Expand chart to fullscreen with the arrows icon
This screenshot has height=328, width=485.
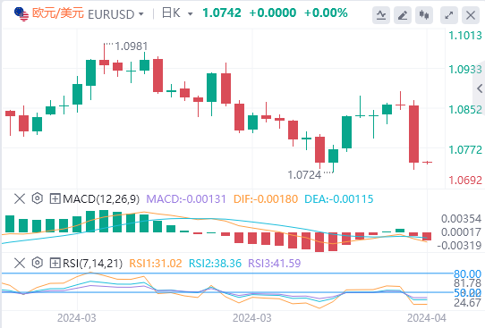(449, 14)
